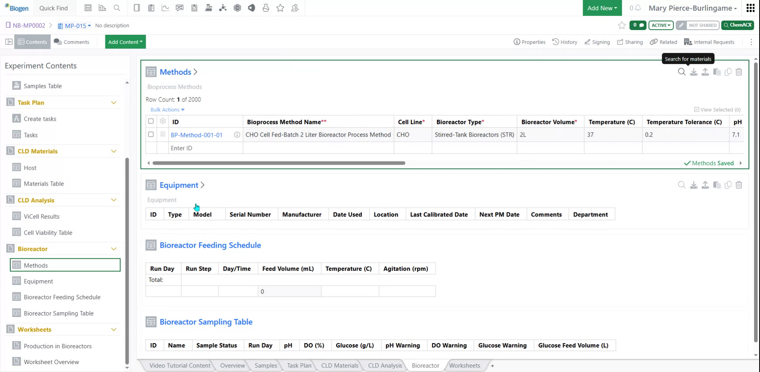Toggle View Selected in the Methods table
This screenshot has height=372, width=760.
pos(716,110)
